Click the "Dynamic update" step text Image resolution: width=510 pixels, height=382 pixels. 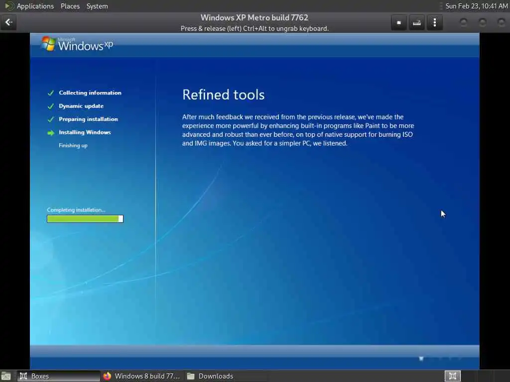tap(81, 106)
